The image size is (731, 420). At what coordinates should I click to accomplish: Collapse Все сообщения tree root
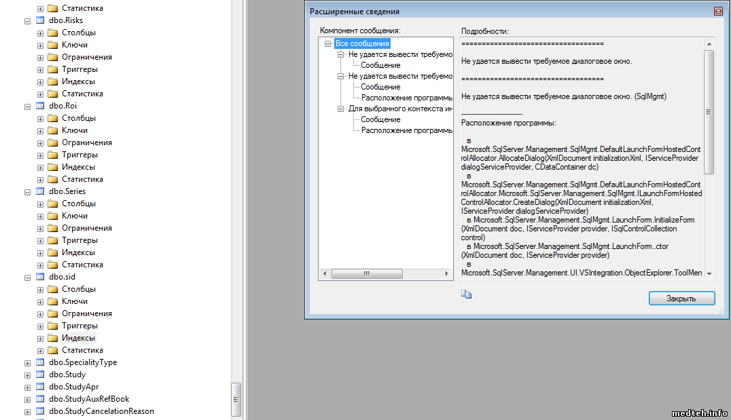tap(328, 43)
